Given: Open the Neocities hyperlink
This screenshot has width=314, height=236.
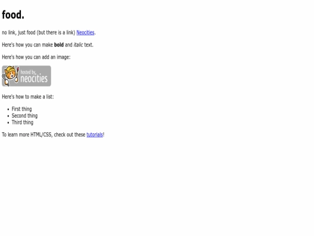Looking at the screenshot, I should [x=85, y=33].
